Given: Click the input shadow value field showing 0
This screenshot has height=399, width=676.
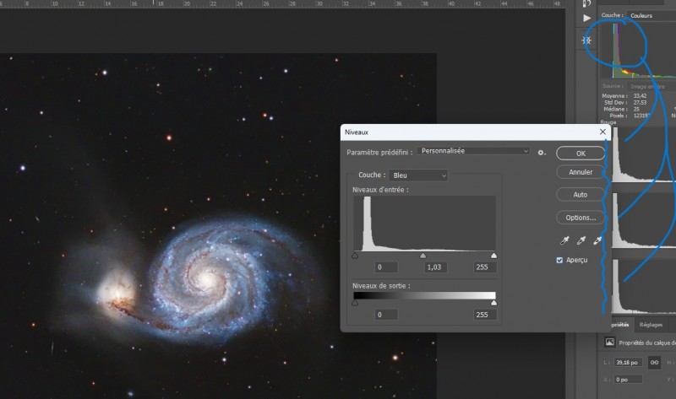Looking at the screenshot, I should click(386, 267).
